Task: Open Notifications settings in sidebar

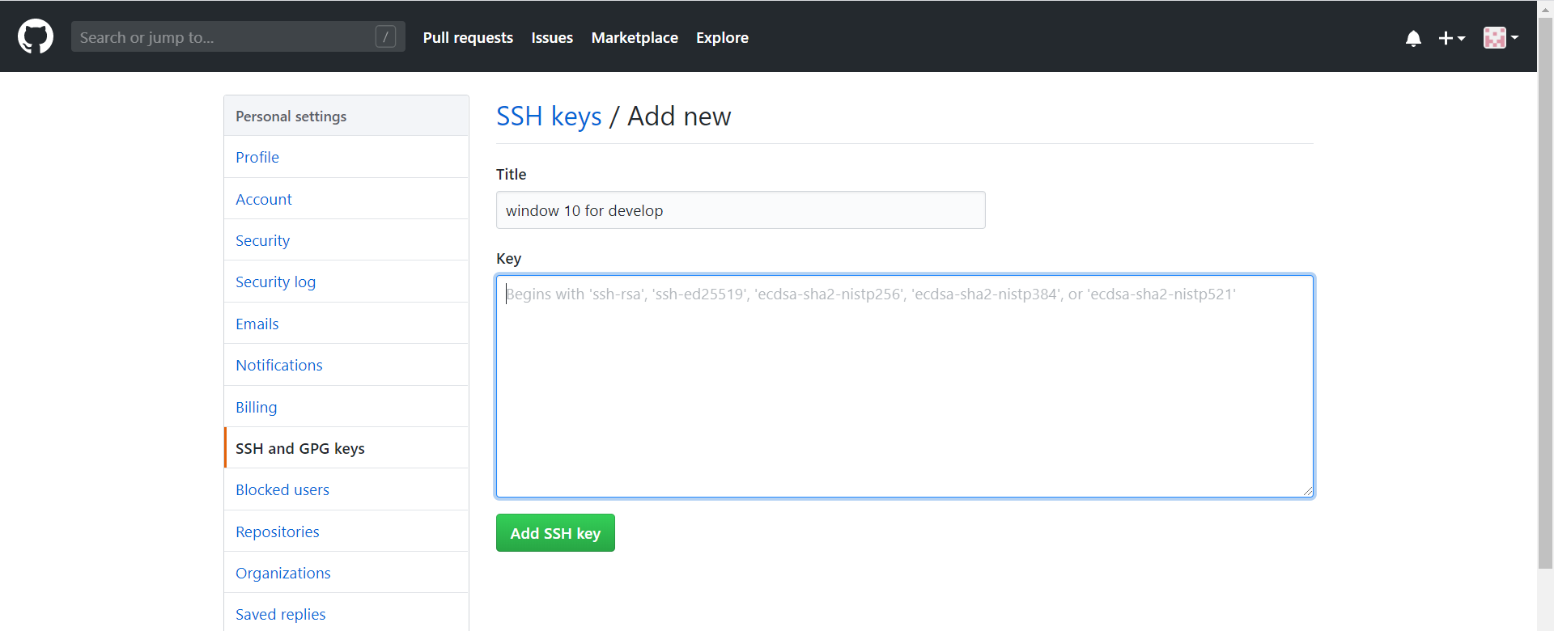Action: point(346,365)
